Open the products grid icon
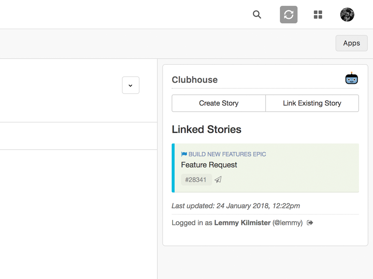Viewport: 373px width, 279px height. tap(318, 15)
